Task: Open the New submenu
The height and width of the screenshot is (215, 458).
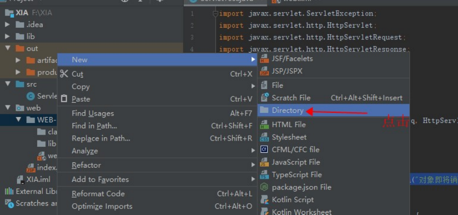Action: coord(157,60)
